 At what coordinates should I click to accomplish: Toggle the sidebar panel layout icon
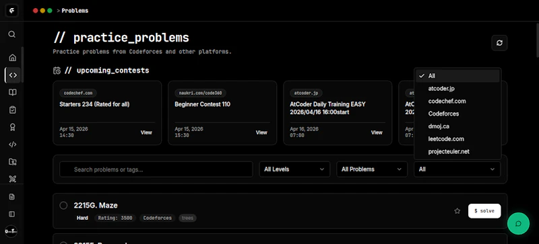[x=11, y=214]
